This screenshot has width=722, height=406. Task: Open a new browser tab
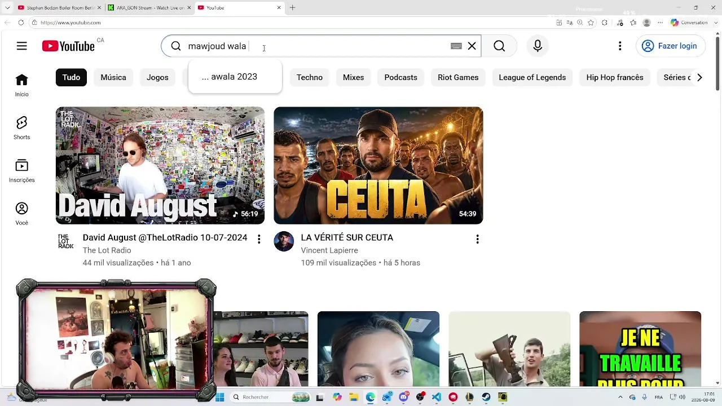pyautogui.click(x=292, y=8)
